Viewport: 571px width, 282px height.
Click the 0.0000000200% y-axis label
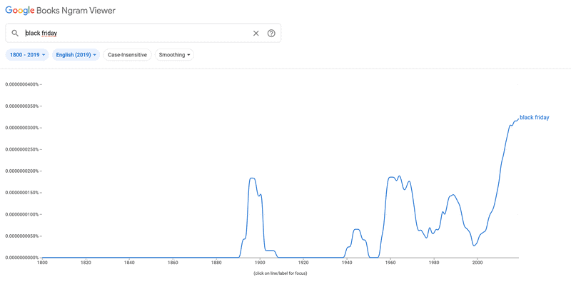pyautogui.click(x=22, y=171)
